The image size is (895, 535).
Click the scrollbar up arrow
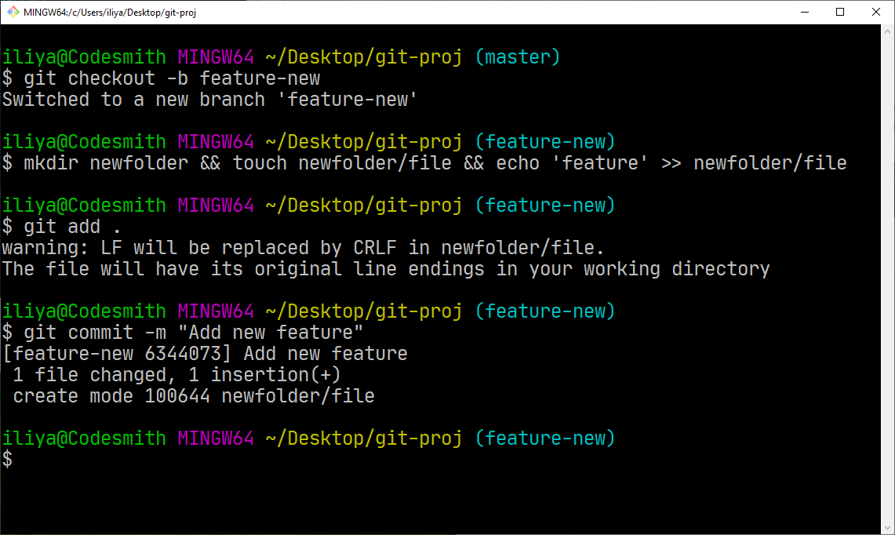pos(888,31)
